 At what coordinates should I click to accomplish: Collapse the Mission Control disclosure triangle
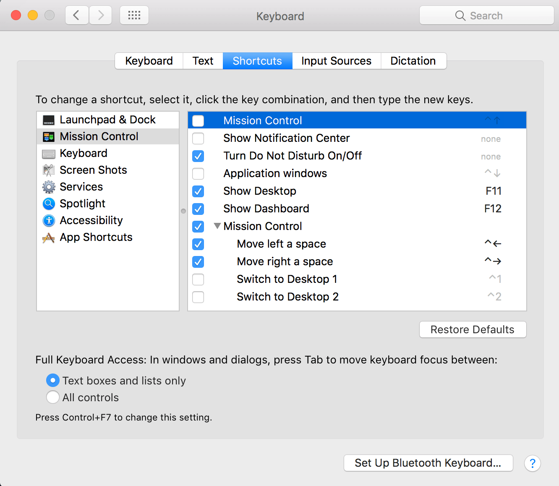click(217, 226)
